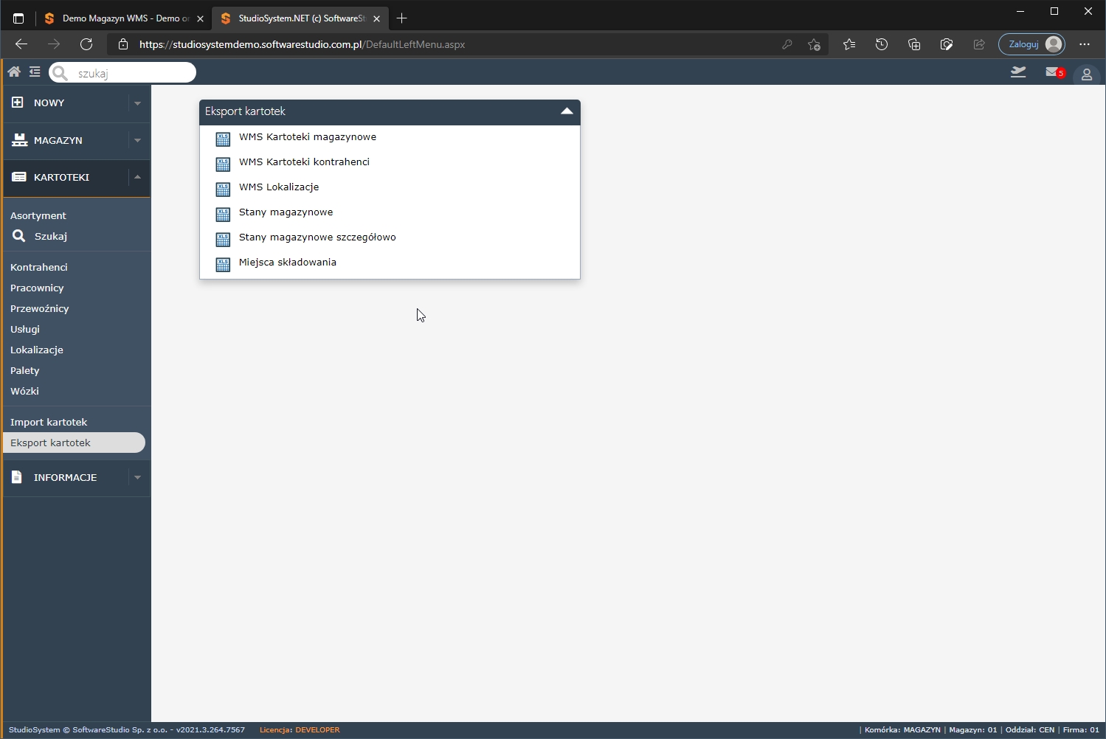Click XLS icon beside Stany magazynowe
This screenshot has height=739, width=1106.
[x=223, y=214]
